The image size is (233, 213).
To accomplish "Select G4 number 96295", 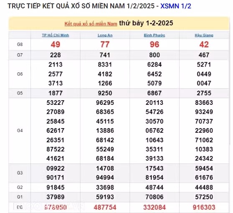I will click(x=105, y=103).
